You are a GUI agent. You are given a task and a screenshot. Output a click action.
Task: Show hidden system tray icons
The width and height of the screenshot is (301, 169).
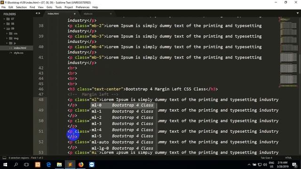(249, 165)
